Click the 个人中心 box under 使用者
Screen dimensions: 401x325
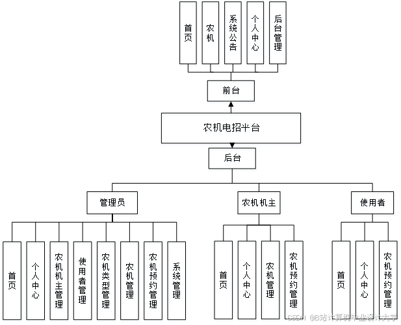click(365, 280)
